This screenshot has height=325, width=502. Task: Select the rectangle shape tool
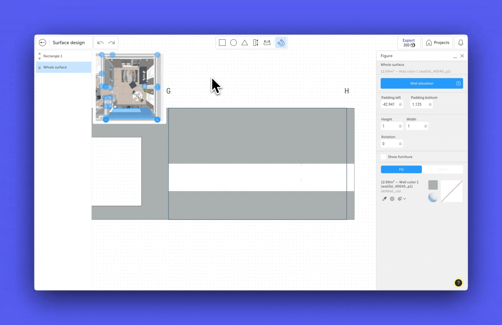click(222, 43)
